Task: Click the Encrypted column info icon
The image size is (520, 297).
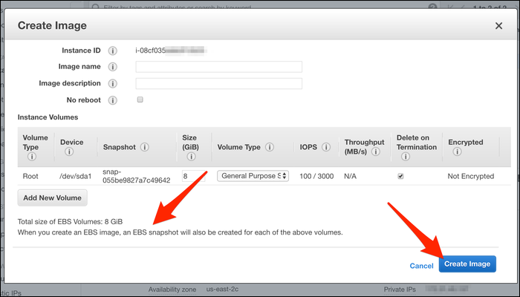Action: point(457,151)
